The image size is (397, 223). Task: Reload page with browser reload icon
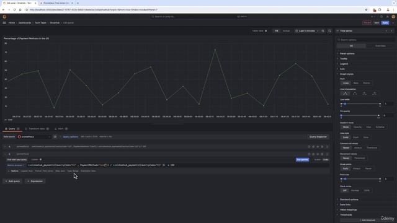[x=14, y=10]
